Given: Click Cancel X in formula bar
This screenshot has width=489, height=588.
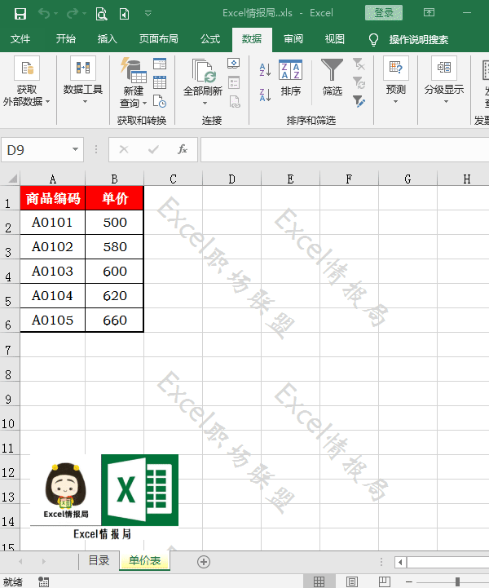Looking at the screenshot, I should click(124, 149).
